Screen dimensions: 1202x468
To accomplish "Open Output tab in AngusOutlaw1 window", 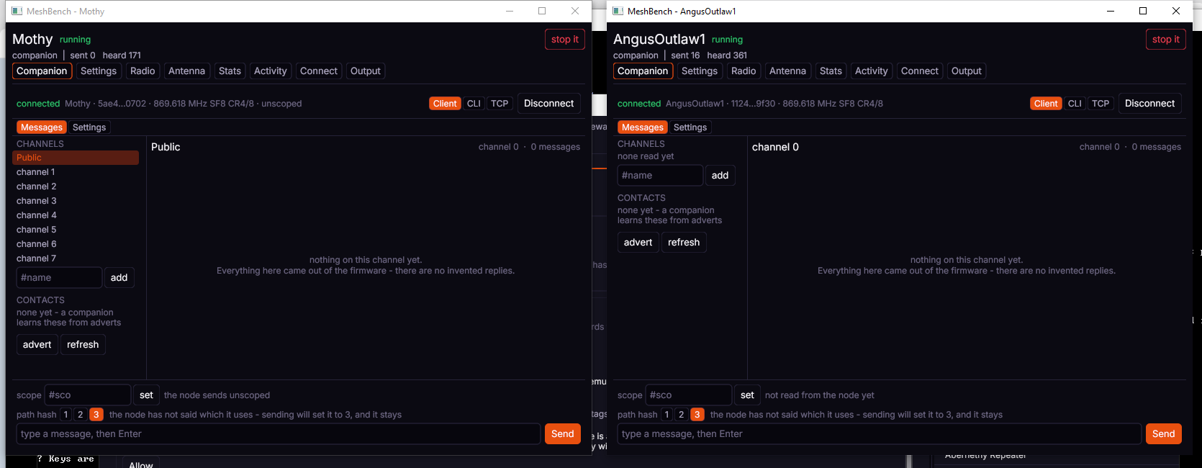I will coord(967,71).
